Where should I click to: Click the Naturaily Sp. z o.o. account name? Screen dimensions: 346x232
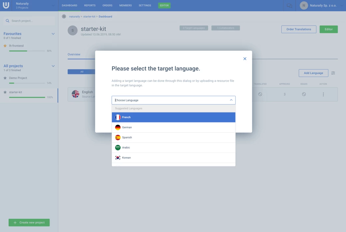(323, 6)
